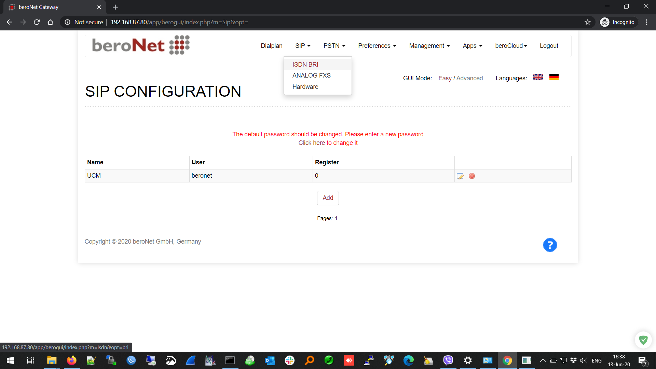
Task: Click the edit icon for UCM entry
Action: pyautogui.click(x=460, y=176)
